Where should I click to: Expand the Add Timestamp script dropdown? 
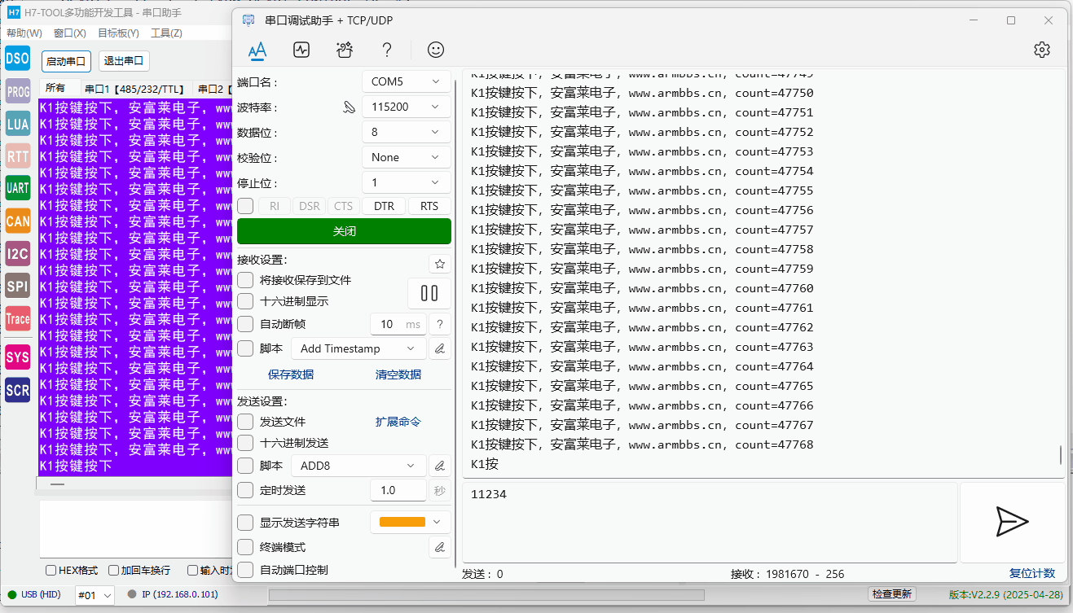coord(358,348)
